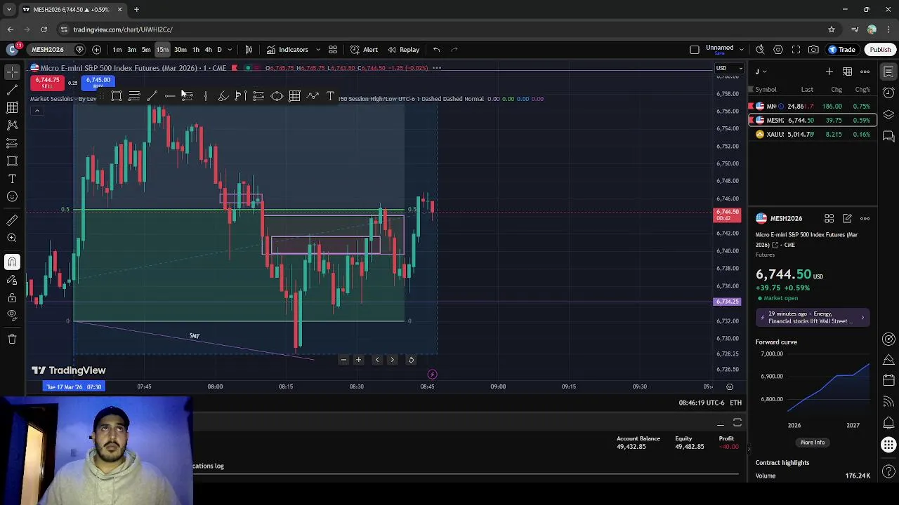Image resolution: width=899 pixels, height=505 pixels.
Task: Open the chart type candles selector
Action: [x=249, y=50]
